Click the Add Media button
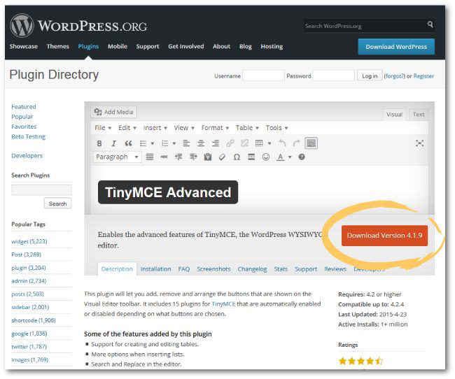 coord(113,112)
